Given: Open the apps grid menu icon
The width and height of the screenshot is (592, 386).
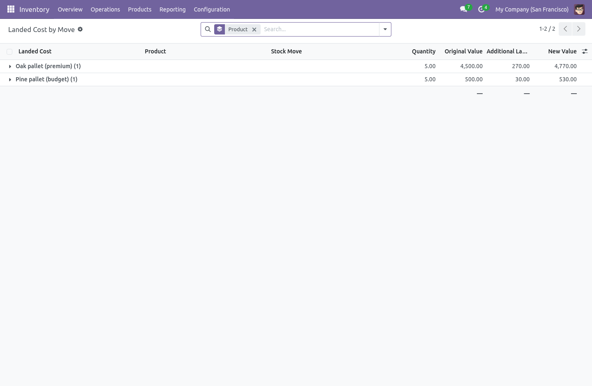Looking at the screenshot, I should tap(11, 9).
